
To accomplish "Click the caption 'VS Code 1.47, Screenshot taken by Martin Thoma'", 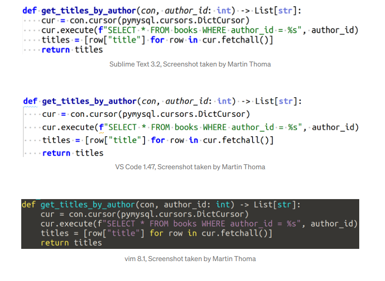I will point(190,167).
